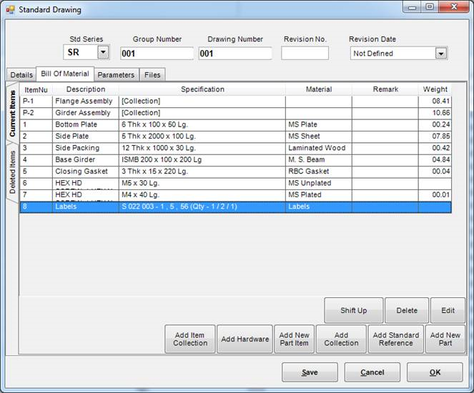Click the Group Number field
This screenshot has height=393, width=474.
(156, 53)
